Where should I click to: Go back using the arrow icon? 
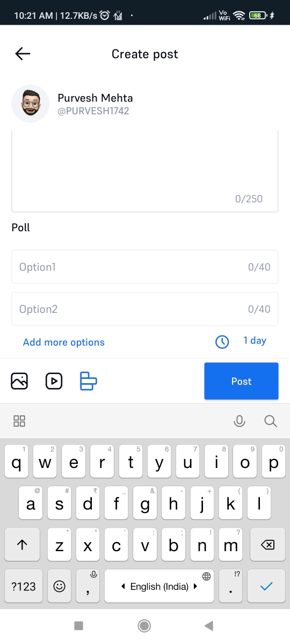(x=23, y=54)
